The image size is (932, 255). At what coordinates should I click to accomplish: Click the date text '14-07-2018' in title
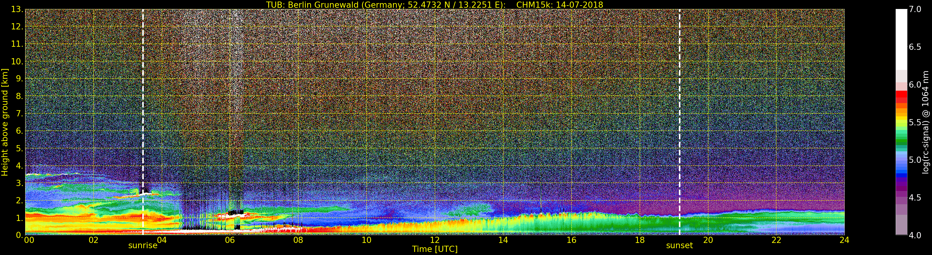(579, 5)
